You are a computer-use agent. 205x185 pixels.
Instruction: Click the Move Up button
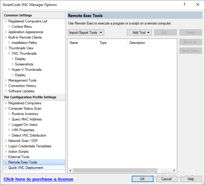(190, 42)
